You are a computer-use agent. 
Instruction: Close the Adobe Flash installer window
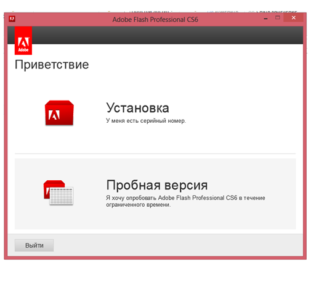[294, 18]
